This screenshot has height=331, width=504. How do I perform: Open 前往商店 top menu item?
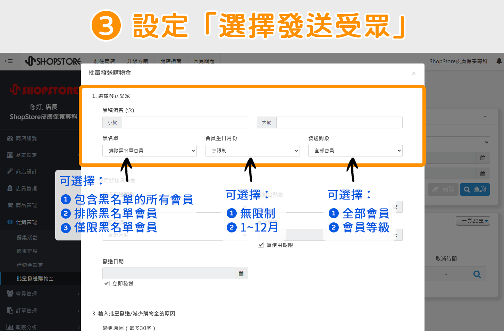point(104,61)
